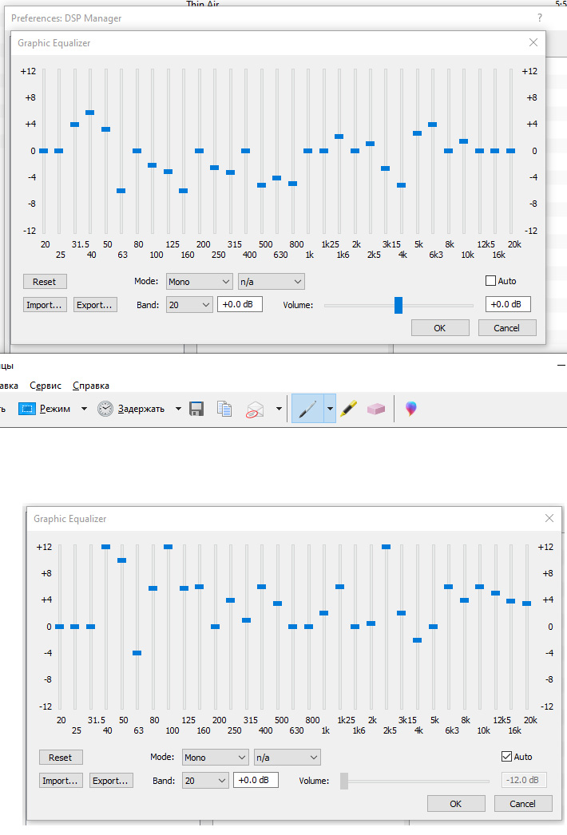Click the 2k5 band slider handle, Auto-checked equalizer
This screenshot has width=567, height=835.
click(387, 547)
